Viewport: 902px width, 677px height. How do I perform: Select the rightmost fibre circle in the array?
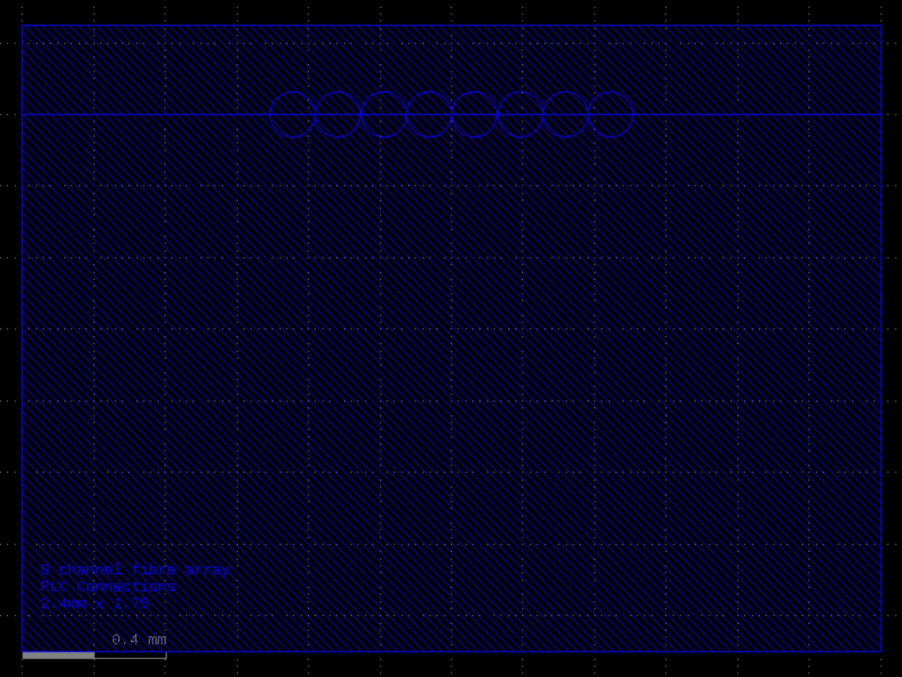coord(611,115)
